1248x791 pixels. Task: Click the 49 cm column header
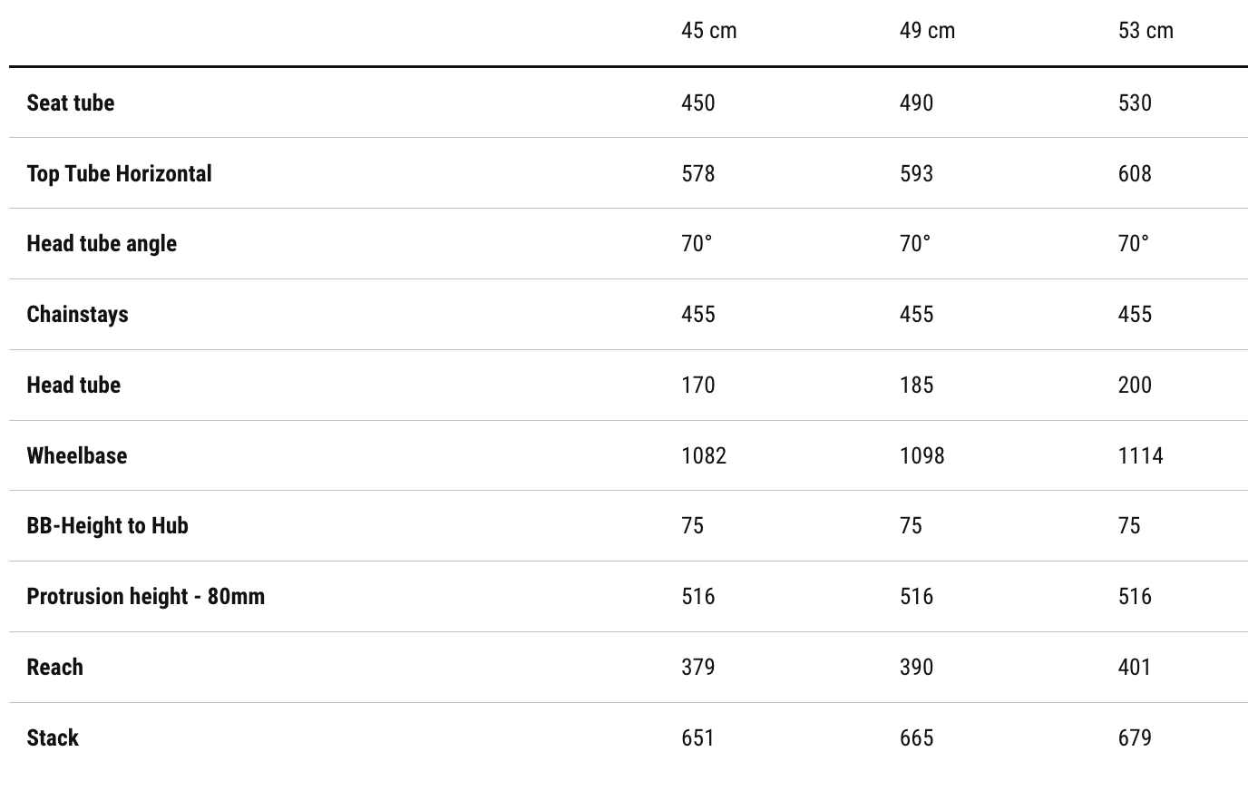tap(927, 31)
